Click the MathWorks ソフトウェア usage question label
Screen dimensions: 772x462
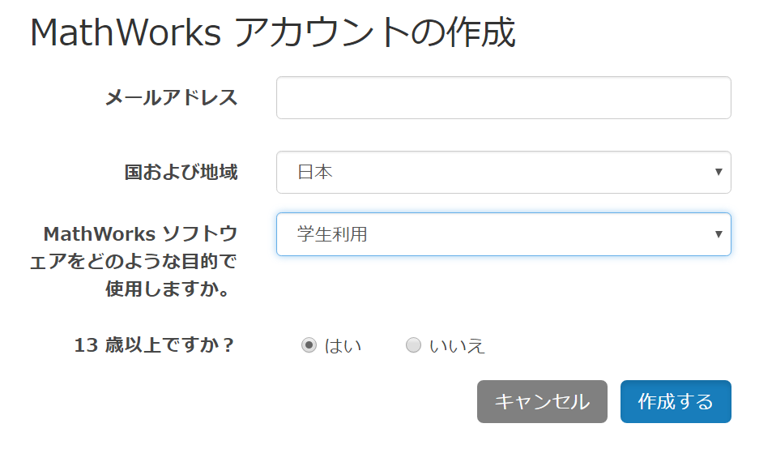tap(134, 262)
